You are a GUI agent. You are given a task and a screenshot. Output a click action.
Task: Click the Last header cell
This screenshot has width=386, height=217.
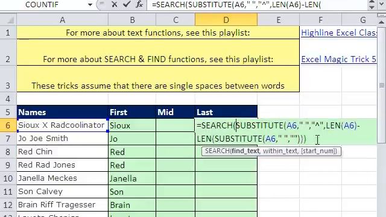[x=226, y=112]
